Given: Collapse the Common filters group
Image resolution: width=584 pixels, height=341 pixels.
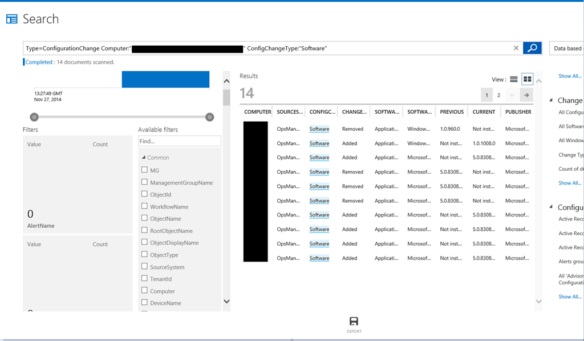Looking at the screenshot, I should (143, 158).
